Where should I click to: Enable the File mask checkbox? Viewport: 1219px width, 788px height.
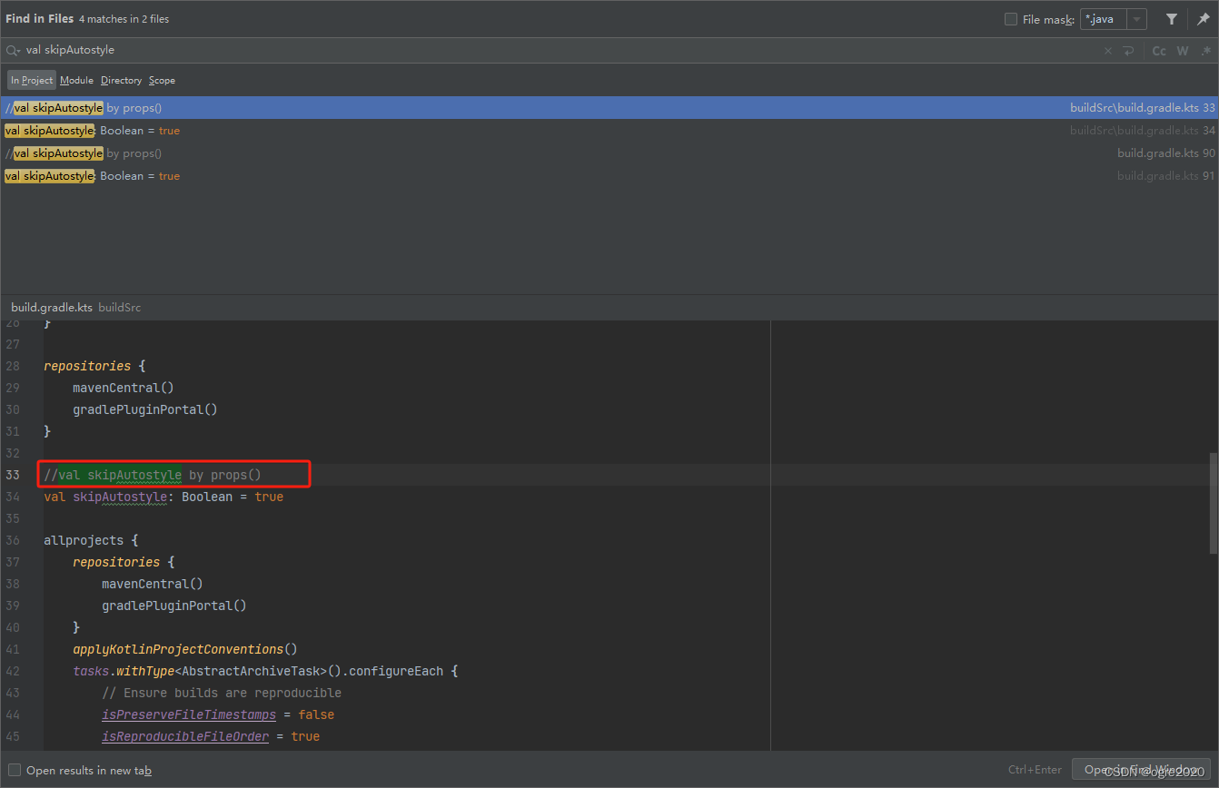point(1011,18)
